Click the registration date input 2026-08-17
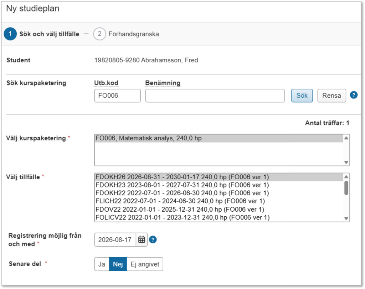365x289 pixels. pos(115,239)
